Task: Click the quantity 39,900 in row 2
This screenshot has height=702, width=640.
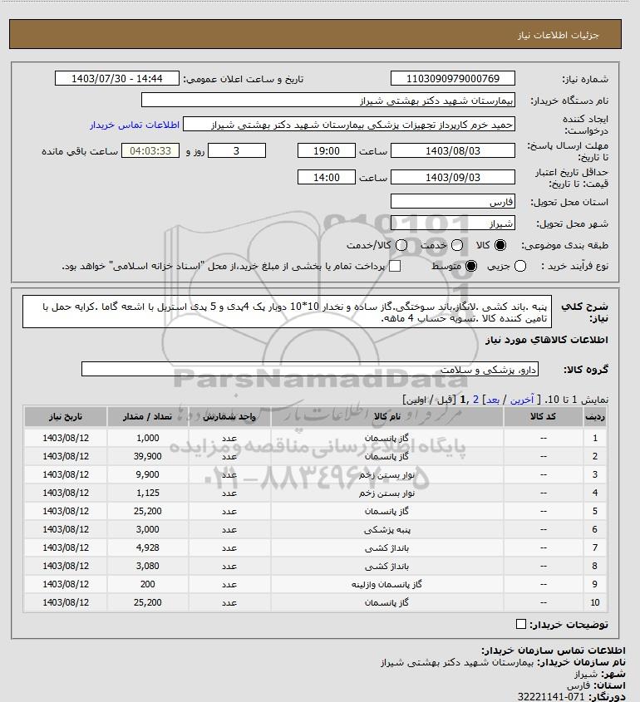Action: pos(147,456)
